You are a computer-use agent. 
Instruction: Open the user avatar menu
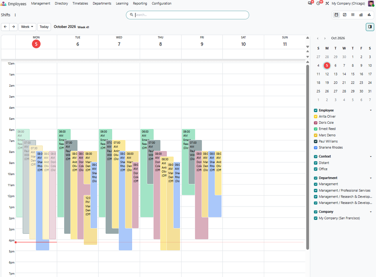pyautogui.click(x=371, y=3)
